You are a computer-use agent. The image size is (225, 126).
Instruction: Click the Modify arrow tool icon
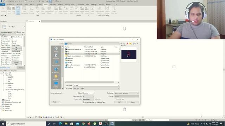click(3, 9)
